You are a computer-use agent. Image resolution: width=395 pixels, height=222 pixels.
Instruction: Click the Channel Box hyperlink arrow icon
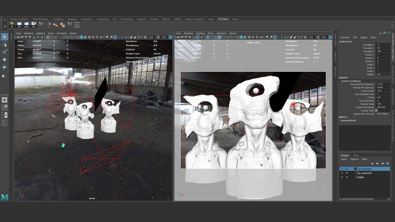(388, 33)
